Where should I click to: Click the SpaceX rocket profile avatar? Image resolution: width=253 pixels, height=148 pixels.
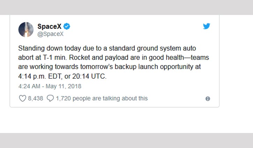(x=26, y=30)
